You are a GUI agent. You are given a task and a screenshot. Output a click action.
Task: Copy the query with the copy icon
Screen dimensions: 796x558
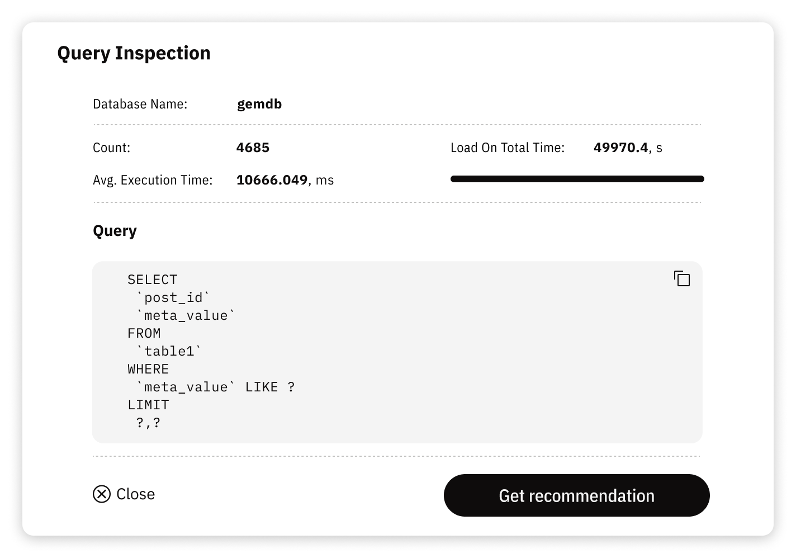tap(682, 278)
